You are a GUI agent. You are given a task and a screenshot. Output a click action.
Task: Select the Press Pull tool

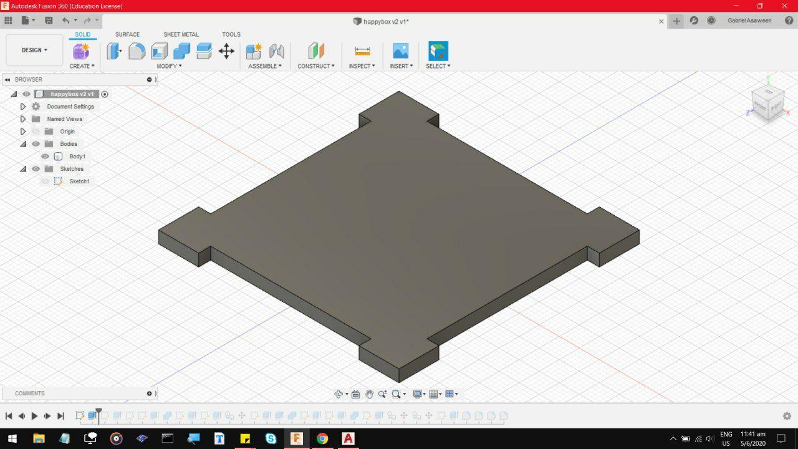(114, 51)
